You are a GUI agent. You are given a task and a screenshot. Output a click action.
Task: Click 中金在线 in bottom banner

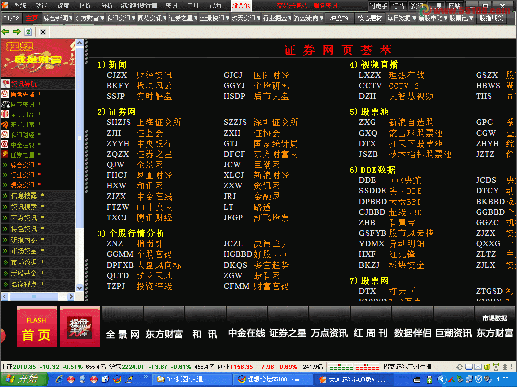246,333
